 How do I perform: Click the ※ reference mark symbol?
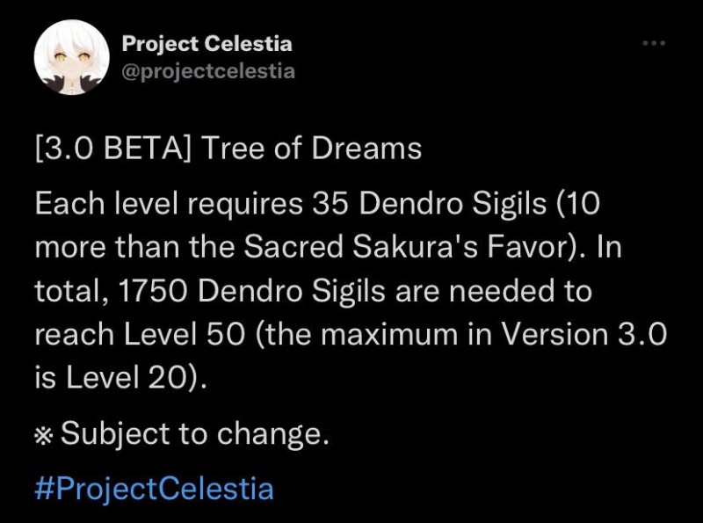point(44,435)
